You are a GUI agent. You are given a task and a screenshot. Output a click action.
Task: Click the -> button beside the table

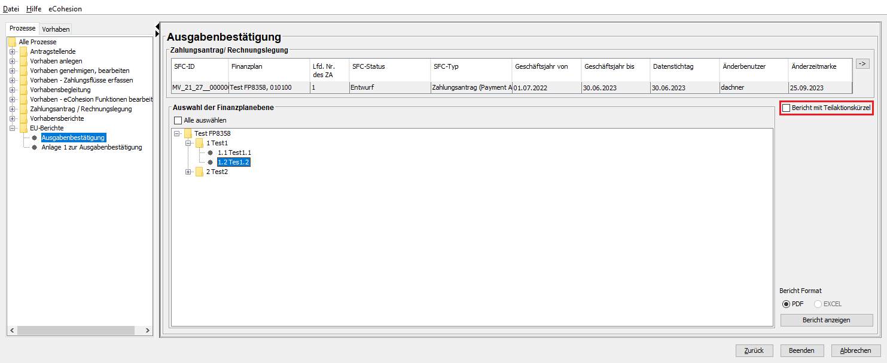pos(862,63)
